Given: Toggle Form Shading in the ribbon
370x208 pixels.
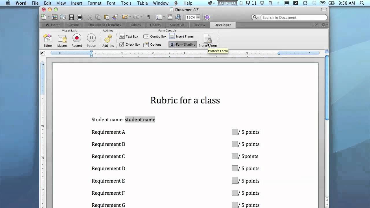Looking at the screenshot, I should [182, 44].
